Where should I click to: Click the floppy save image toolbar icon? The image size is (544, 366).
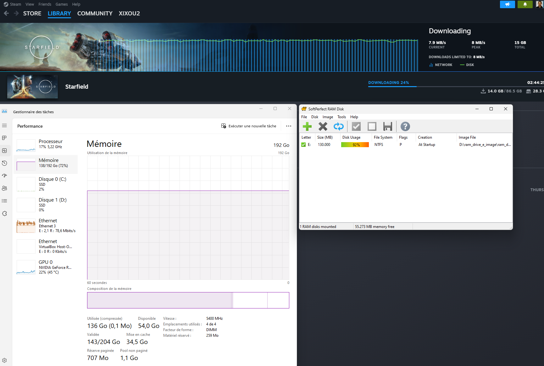point(387,126)
